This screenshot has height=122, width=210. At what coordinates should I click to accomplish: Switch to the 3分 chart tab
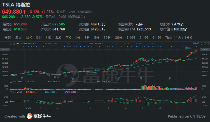87,38
